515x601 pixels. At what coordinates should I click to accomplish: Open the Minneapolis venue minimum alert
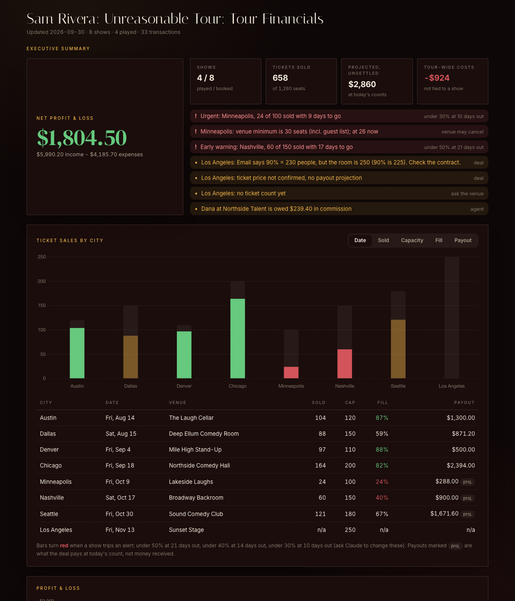(x=339, y=131)
